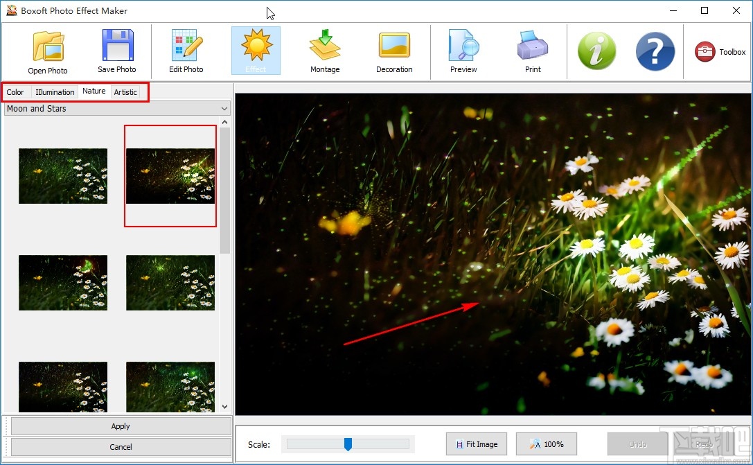
Task: Click the Redo button
Action: (705, 444)
